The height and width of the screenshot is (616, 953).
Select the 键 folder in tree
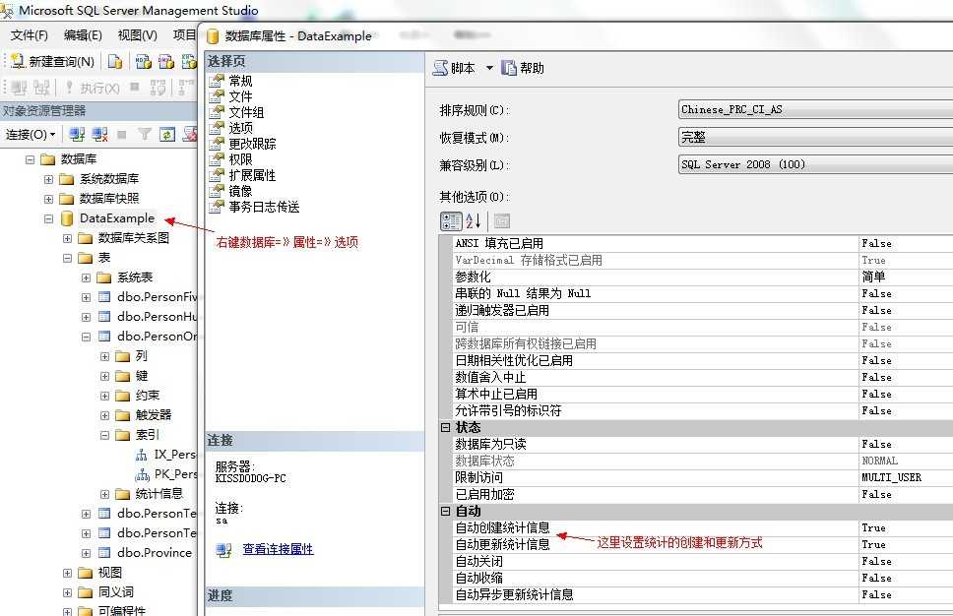(x=141, y=376)
